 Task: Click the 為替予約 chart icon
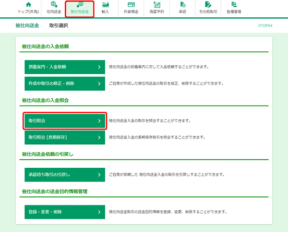click(x=156, y=5)
